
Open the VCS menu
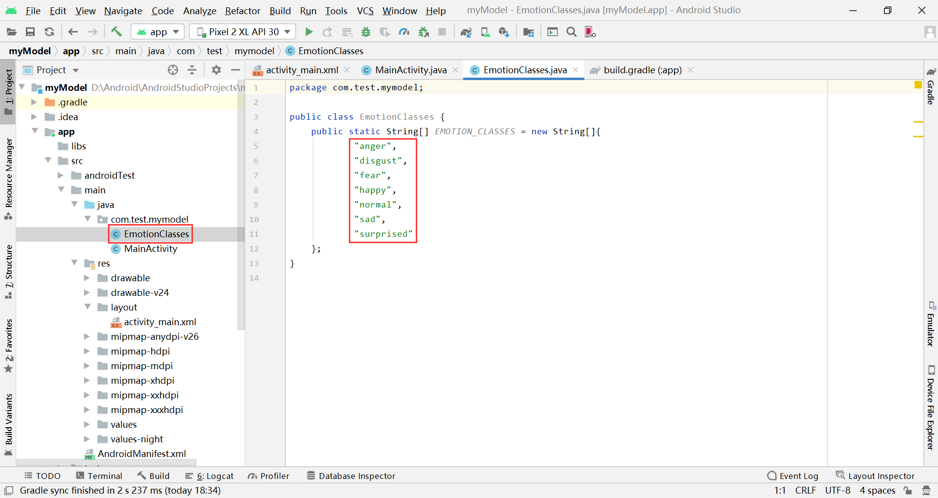pyautogui.click(x=365, y=11)
